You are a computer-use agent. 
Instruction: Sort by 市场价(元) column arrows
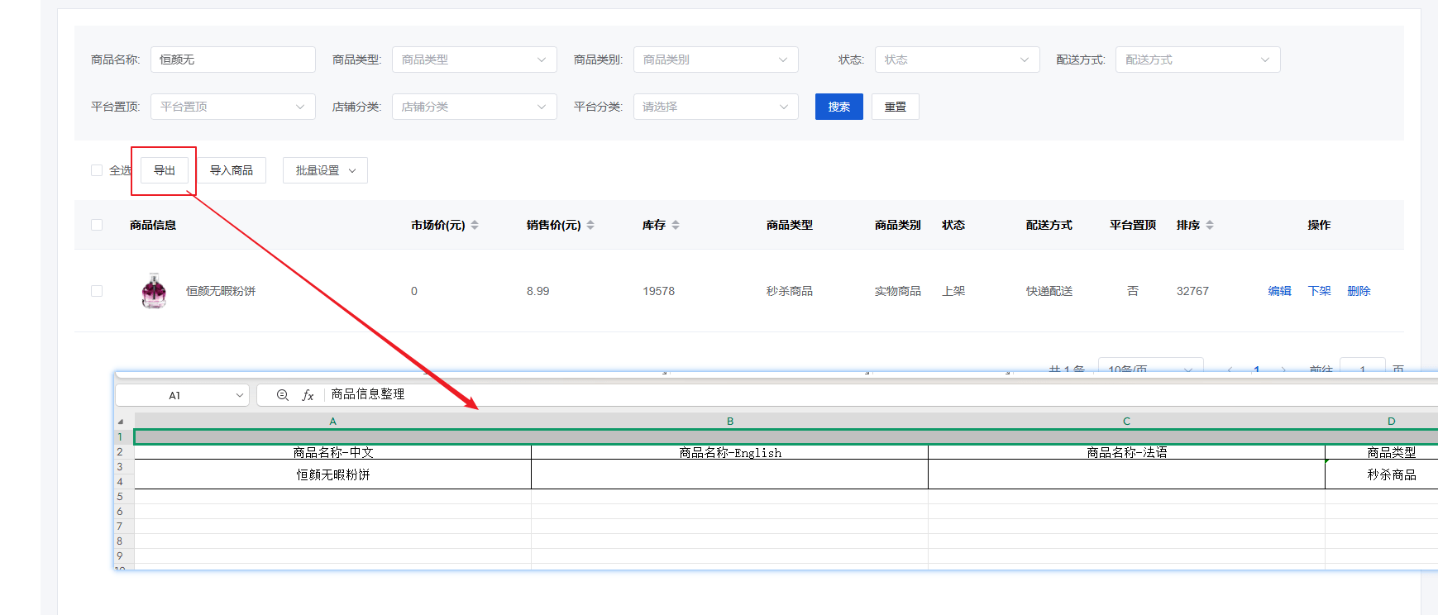[x=475, y=225]
